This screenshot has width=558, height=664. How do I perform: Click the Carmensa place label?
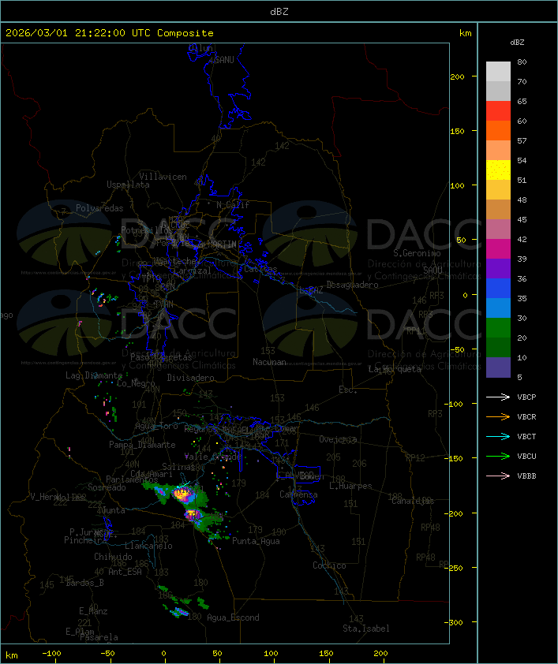(x=298, y=494)
